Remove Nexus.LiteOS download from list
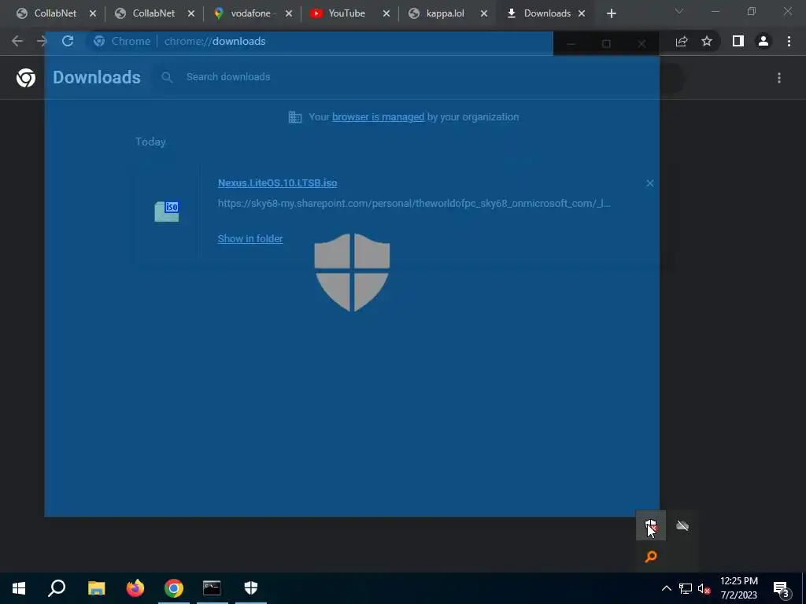The image size is (806, 604). [649, 183]
